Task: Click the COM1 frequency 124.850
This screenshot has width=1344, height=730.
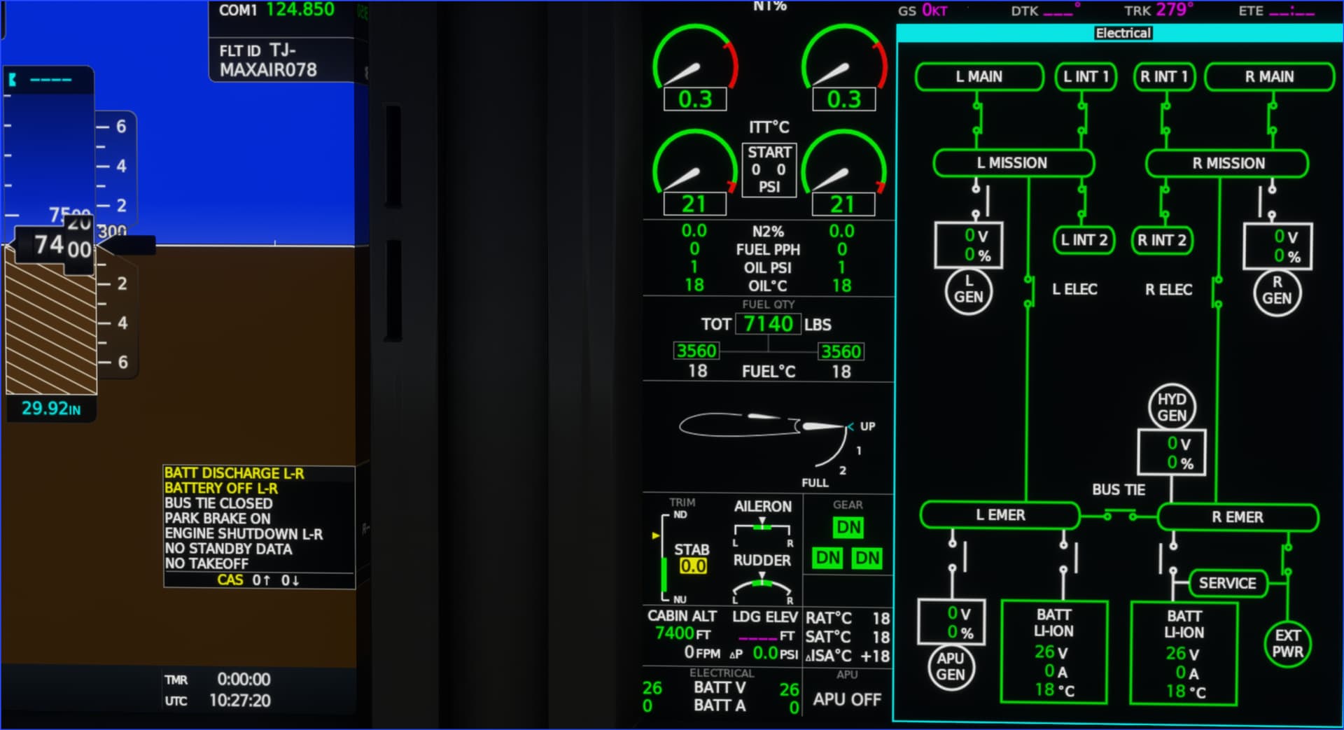Action: click(x=300, y=10)
